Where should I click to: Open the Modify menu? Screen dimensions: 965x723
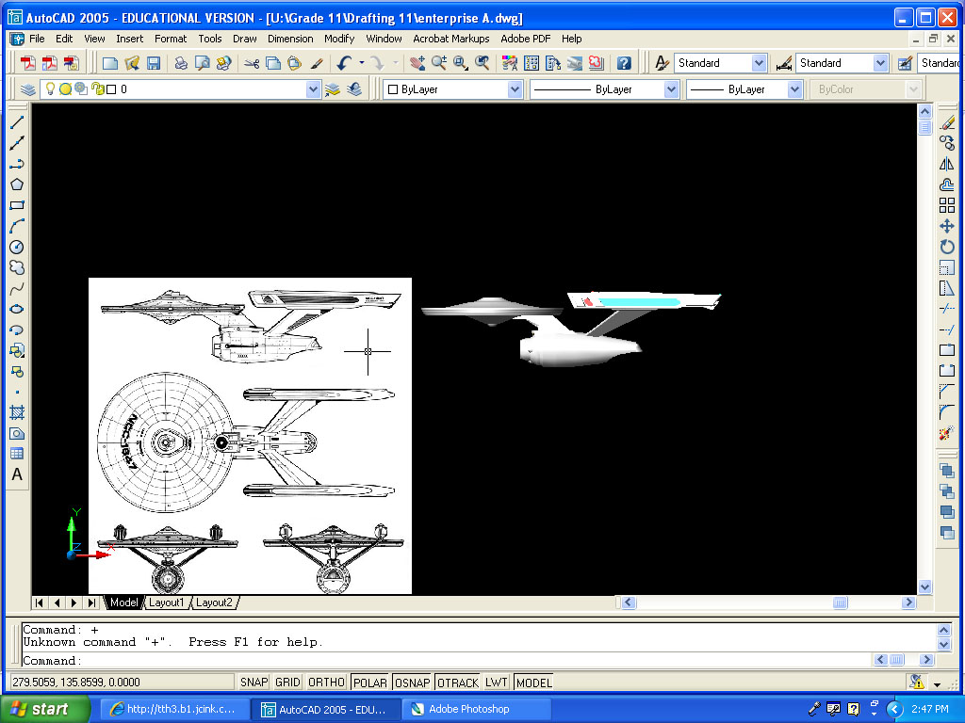(x=339, y=39)
